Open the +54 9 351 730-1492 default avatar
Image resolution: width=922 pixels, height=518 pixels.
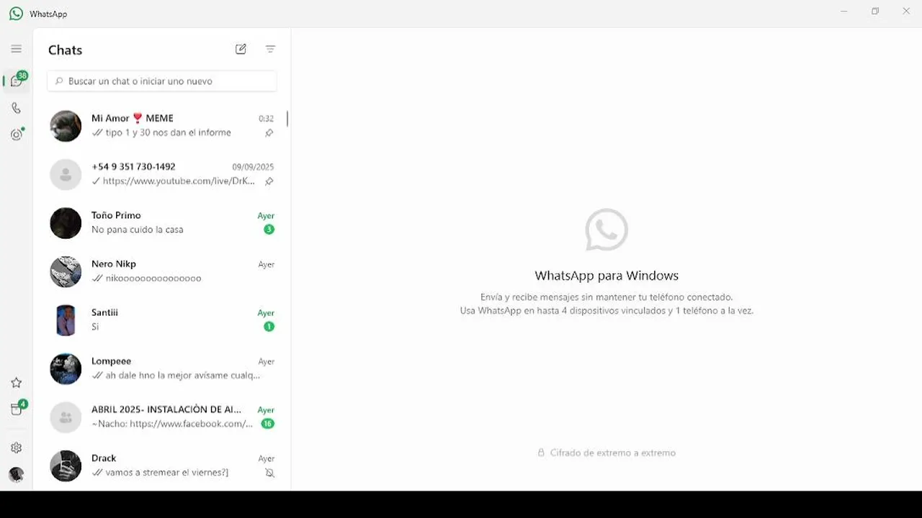pos(66,174)
